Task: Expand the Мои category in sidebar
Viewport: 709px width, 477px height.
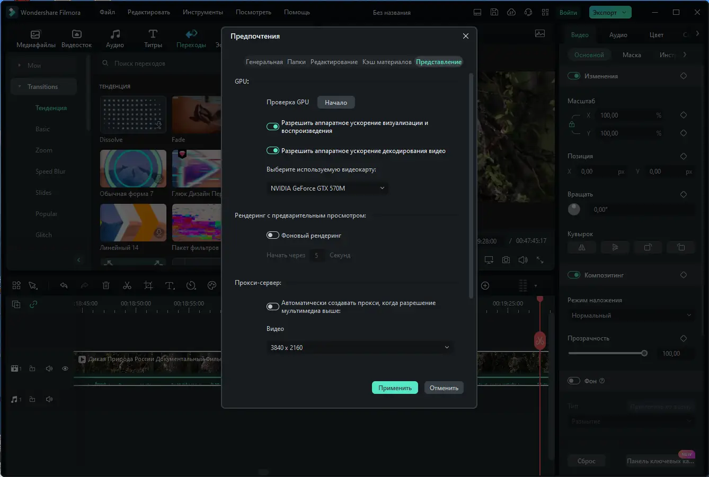Action: click(x=20, y=66)
